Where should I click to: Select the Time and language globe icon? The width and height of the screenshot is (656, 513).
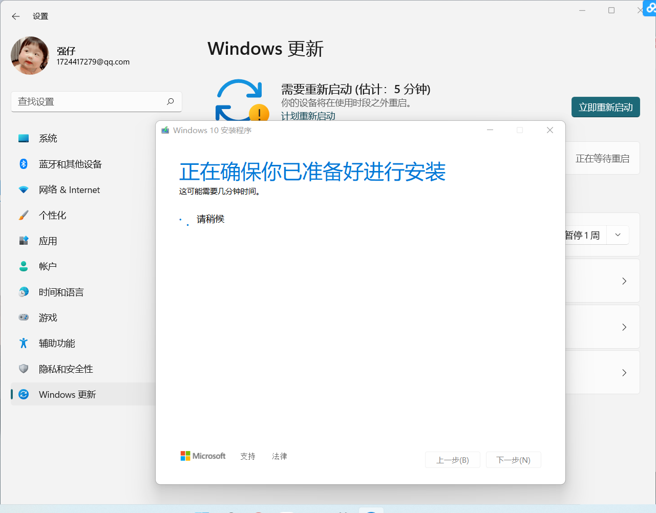click(24, 292)
